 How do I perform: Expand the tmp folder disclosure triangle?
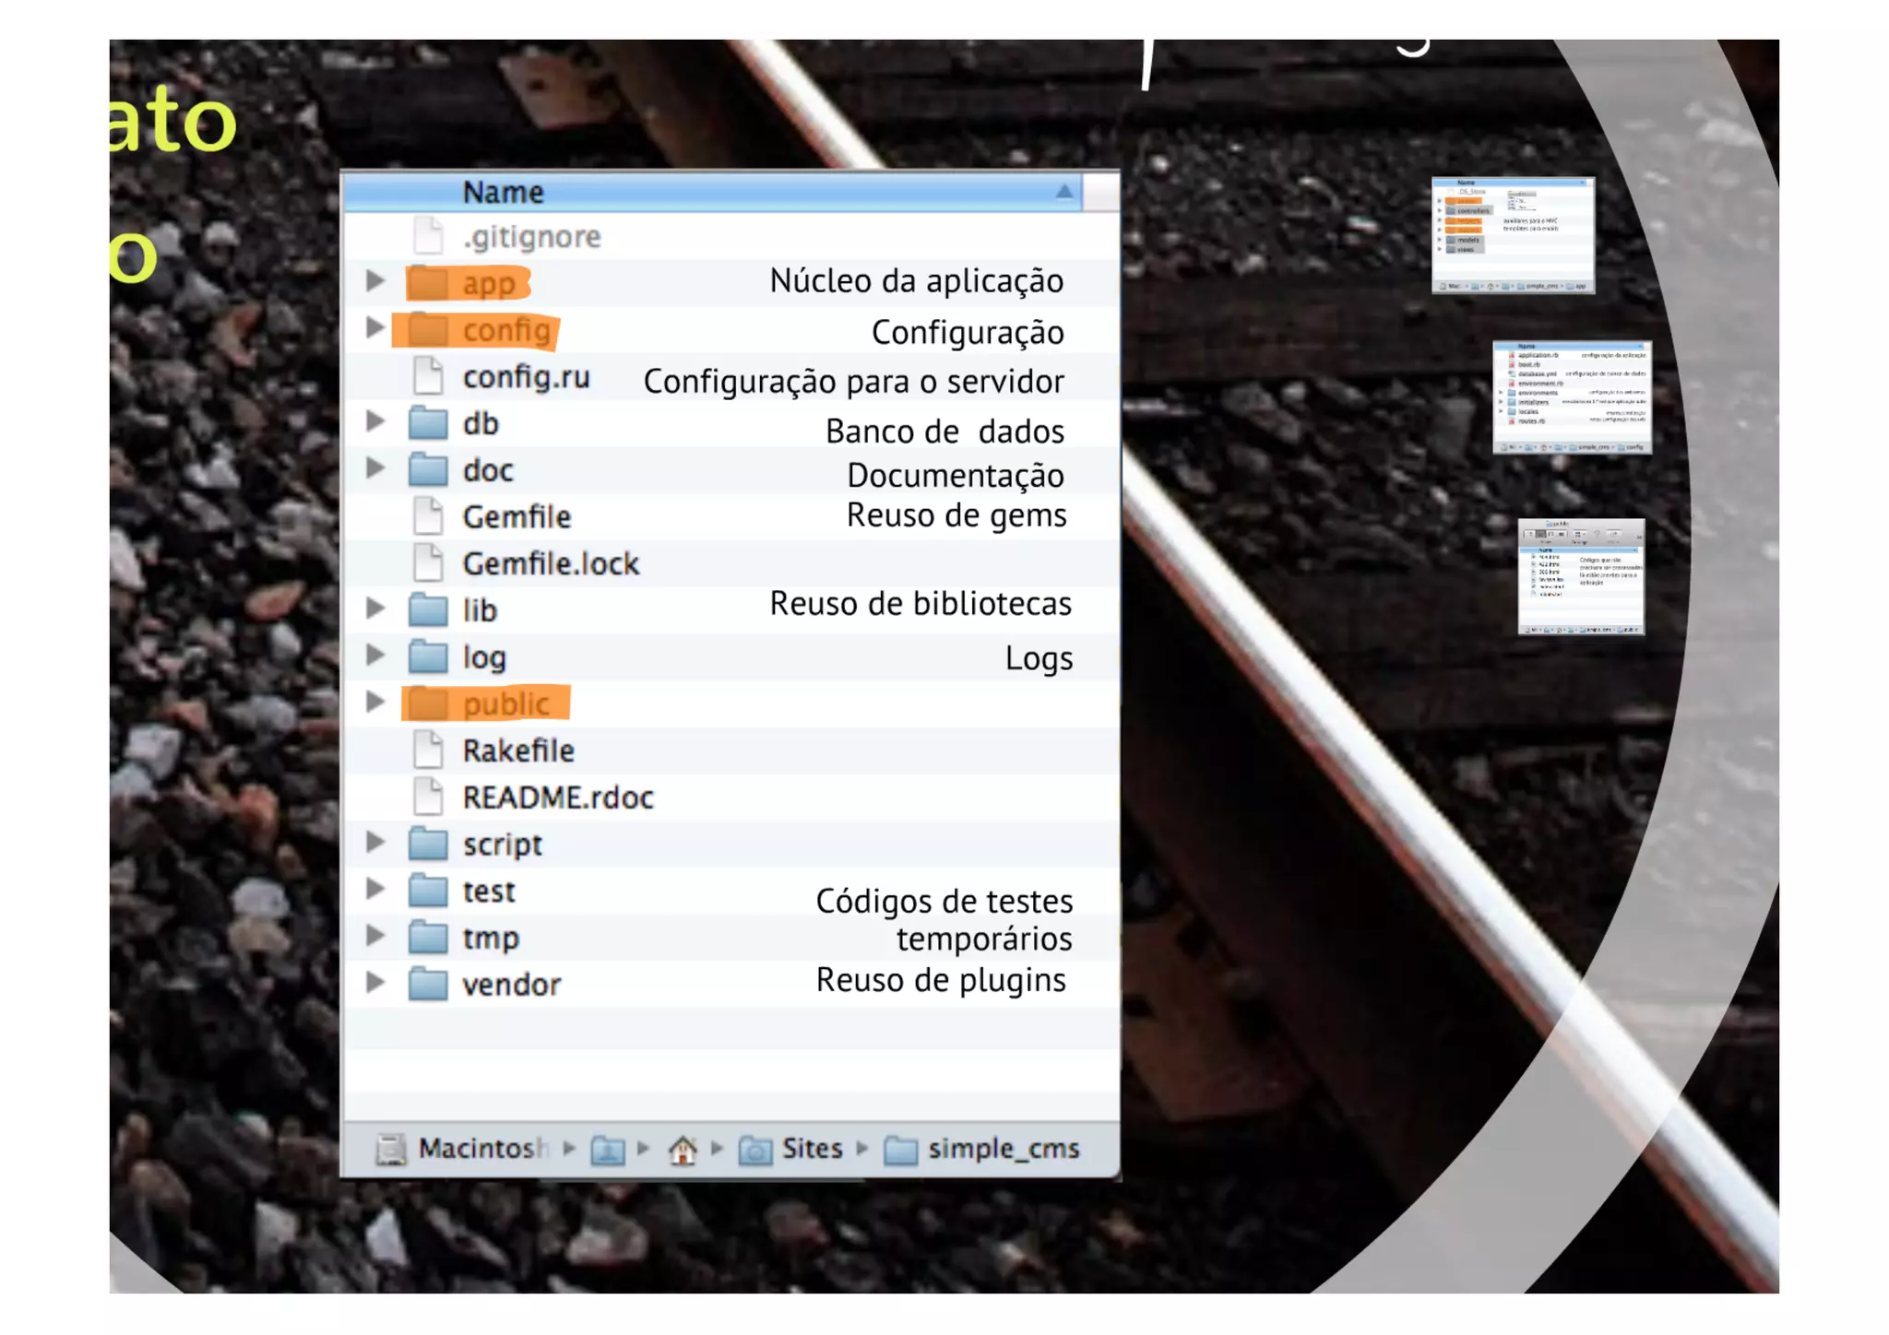374,936
